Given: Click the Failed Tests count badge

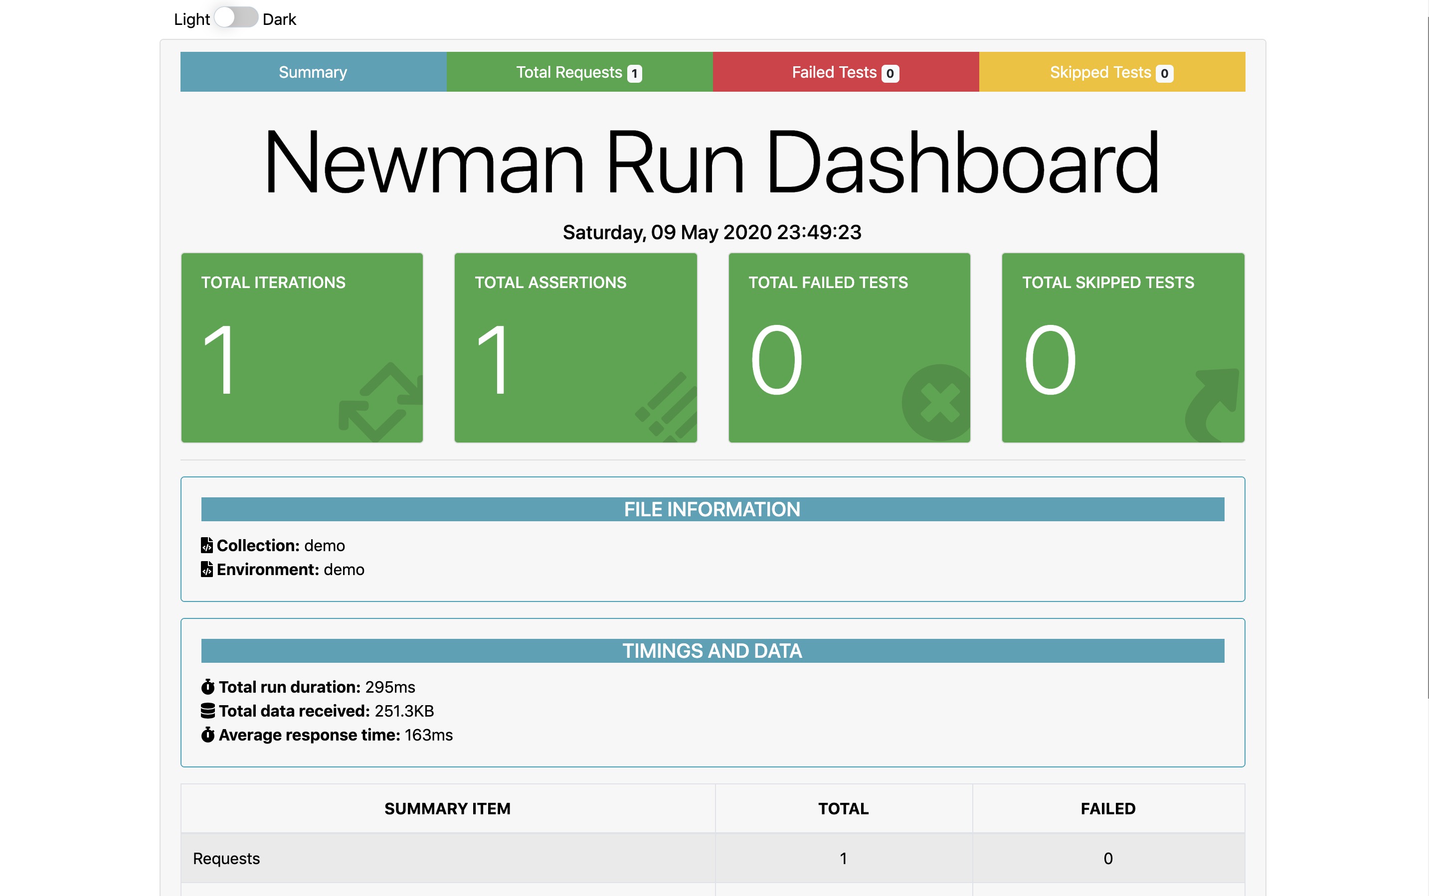Looking at the screenshot, I should click(x=890, y=73).
